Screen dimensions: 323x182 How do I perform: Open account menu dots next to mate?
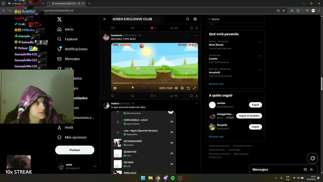pos(95,166)
